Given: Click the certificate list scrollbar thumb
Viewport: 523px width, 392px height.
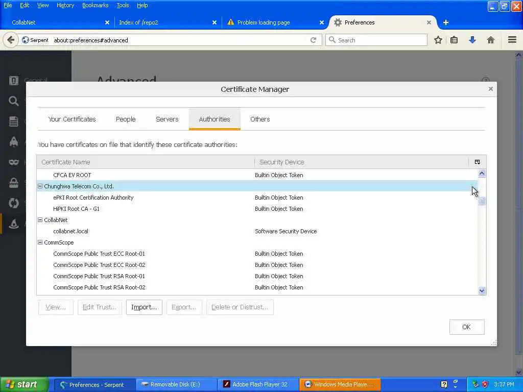Looking at the screenshot, I should pyautogui.click(x=482, y=201).
